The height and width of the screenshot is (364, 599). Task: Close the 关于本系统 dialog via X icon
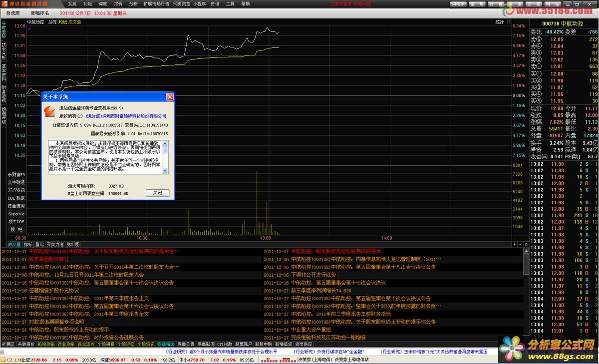coord(170,96)
